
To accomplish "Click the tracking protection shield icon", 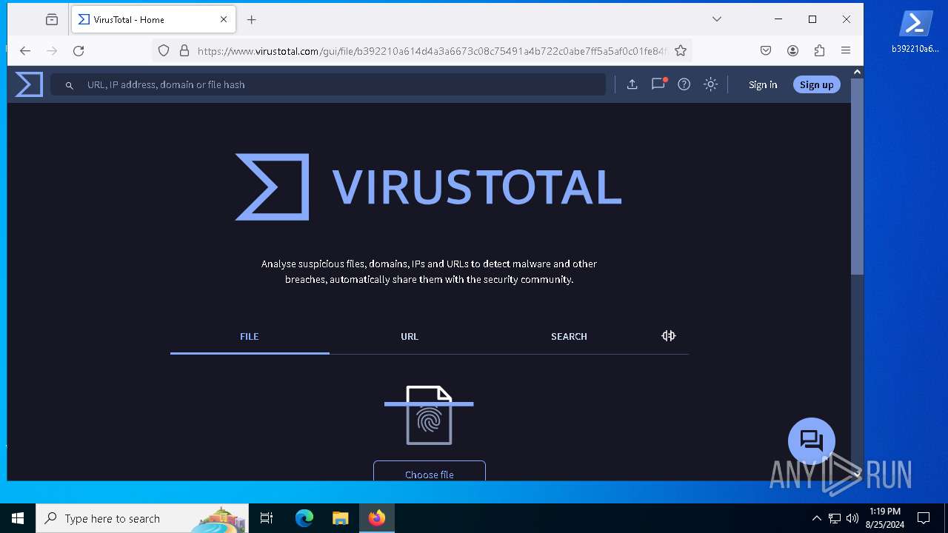I will (164, 50).
